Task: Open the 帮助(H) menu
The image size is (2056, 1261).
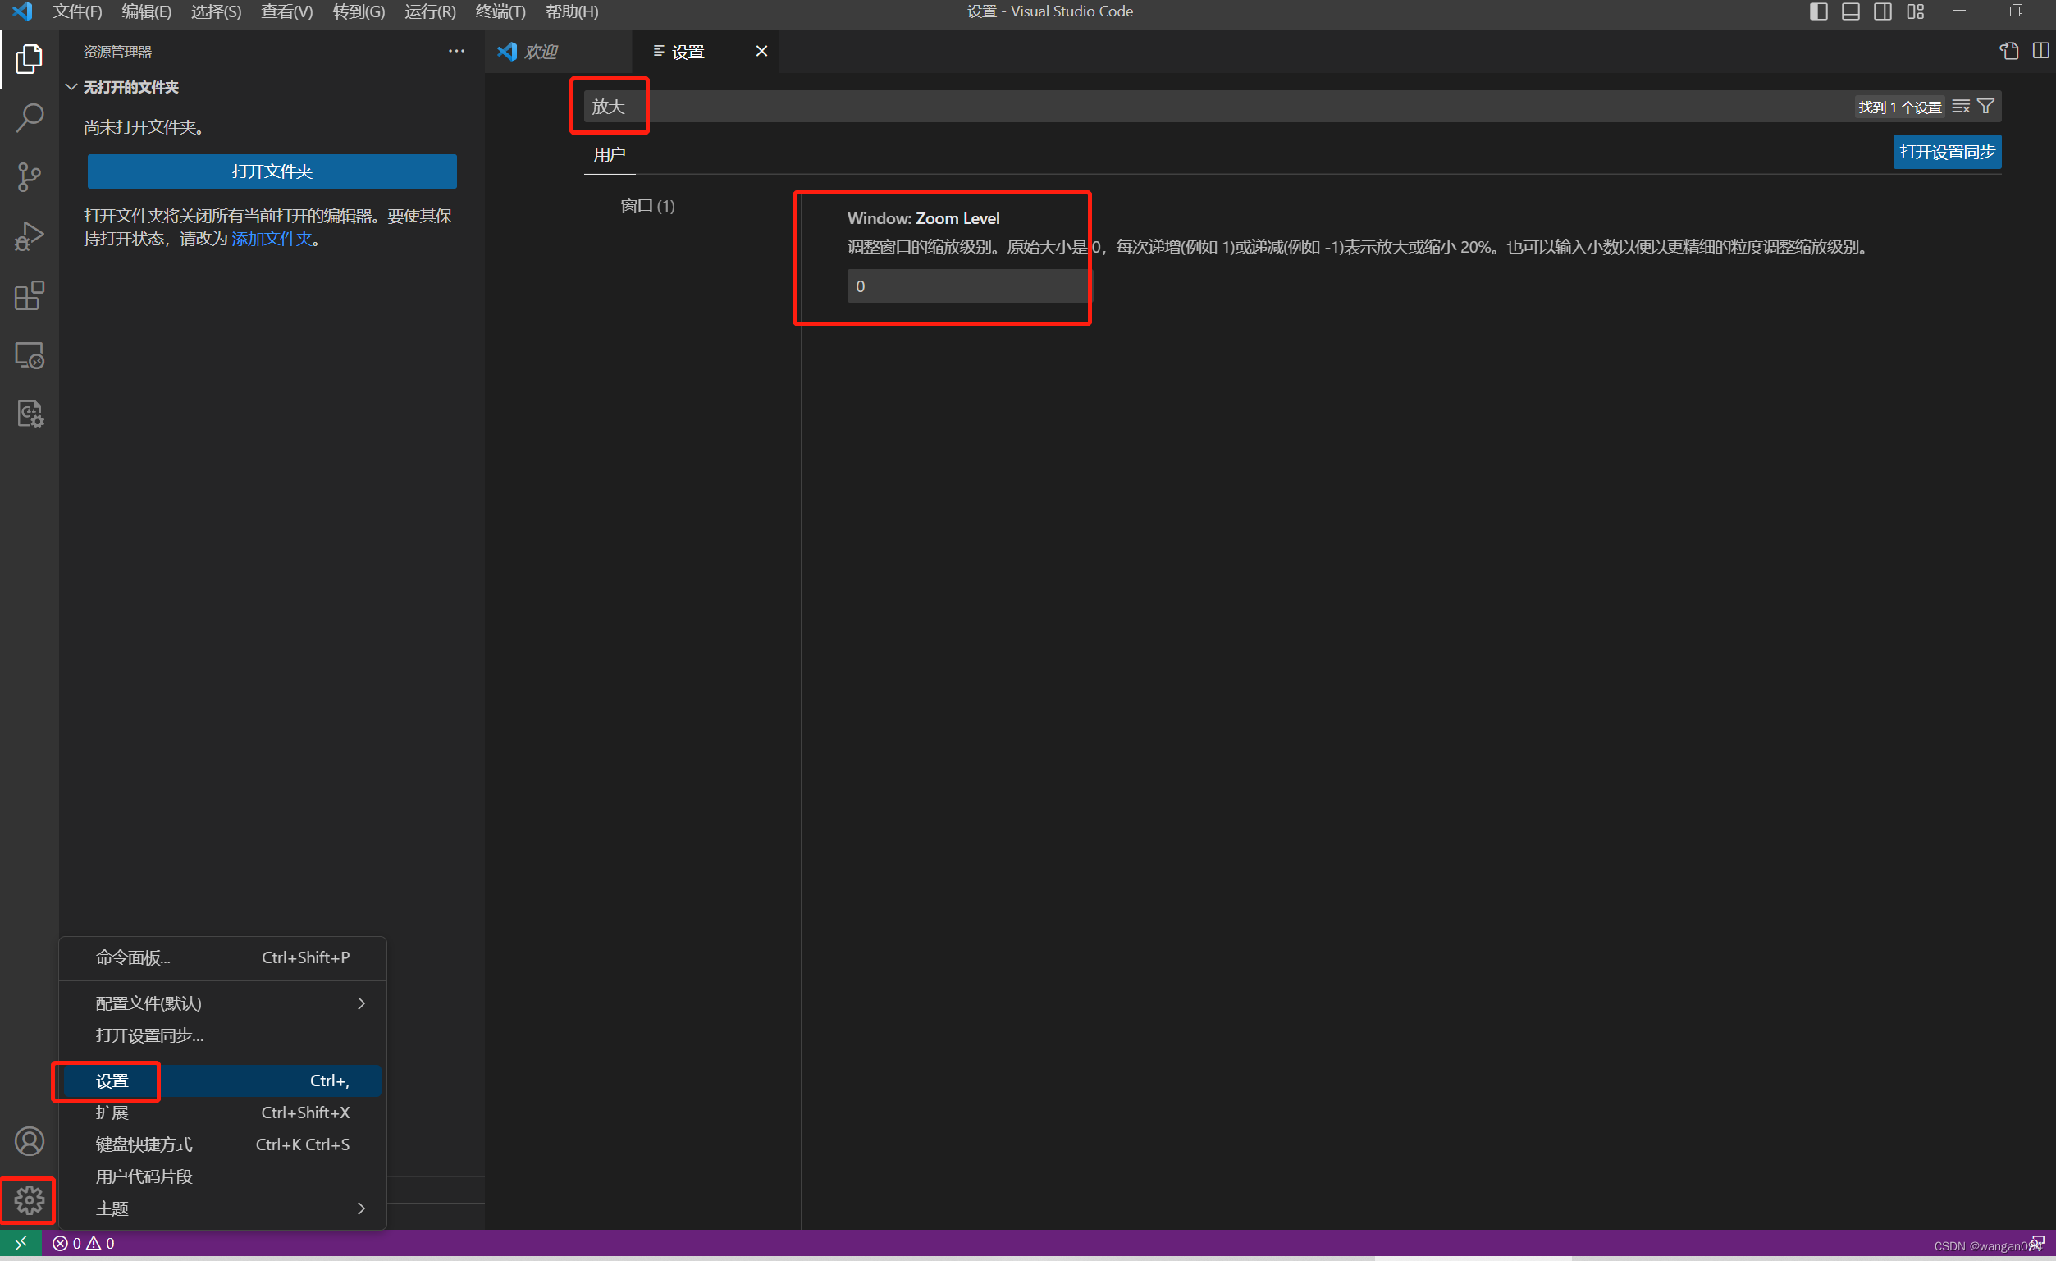Action: [572, 11]
